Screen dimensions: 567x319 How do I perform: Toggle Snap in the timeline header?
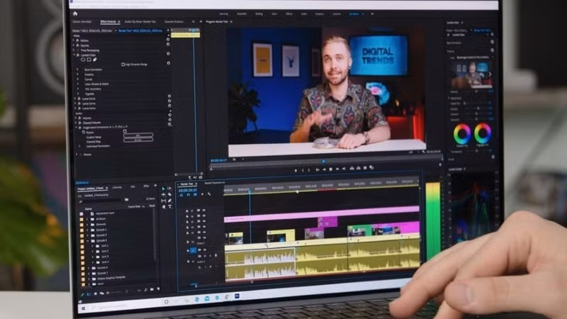(x=188, y=195)
